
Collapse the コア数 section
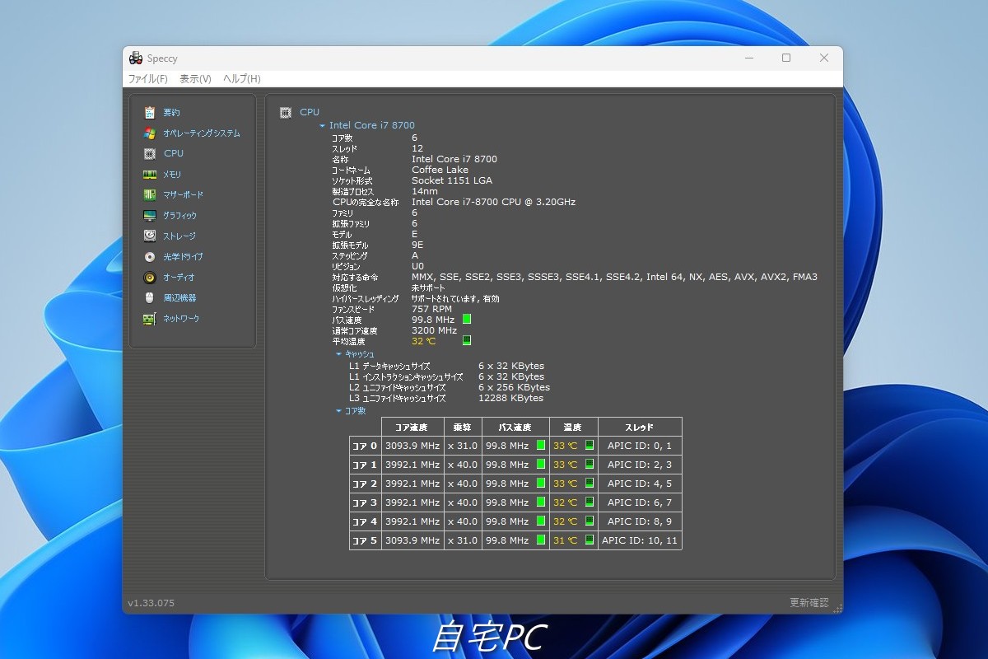[338, 411]
